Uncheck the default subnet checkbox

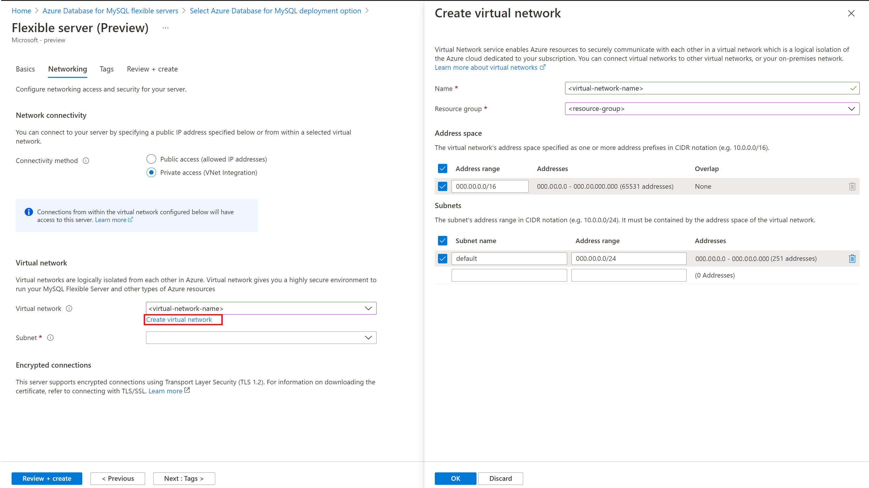442,258
